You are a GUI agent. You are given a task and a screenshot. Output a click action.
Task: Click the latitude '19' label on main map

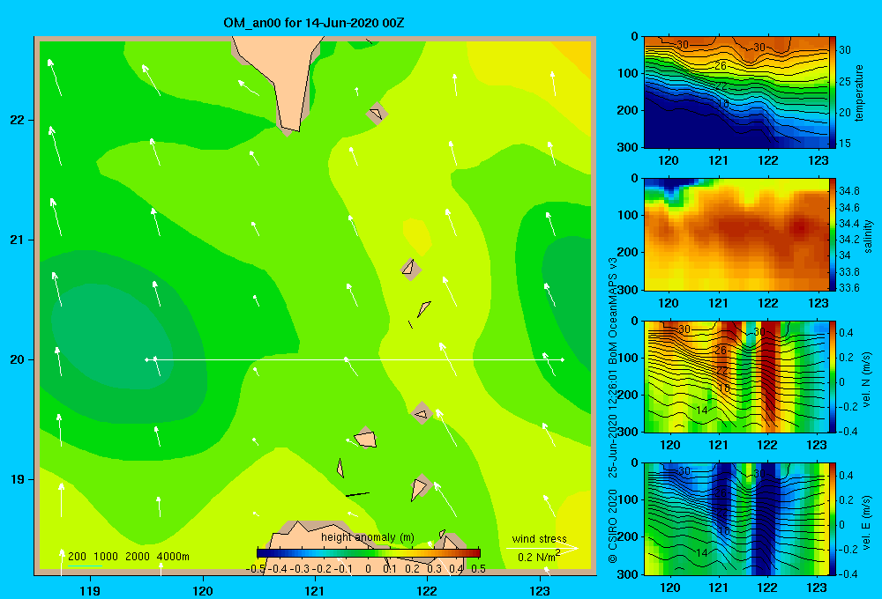tap(17, 479)
